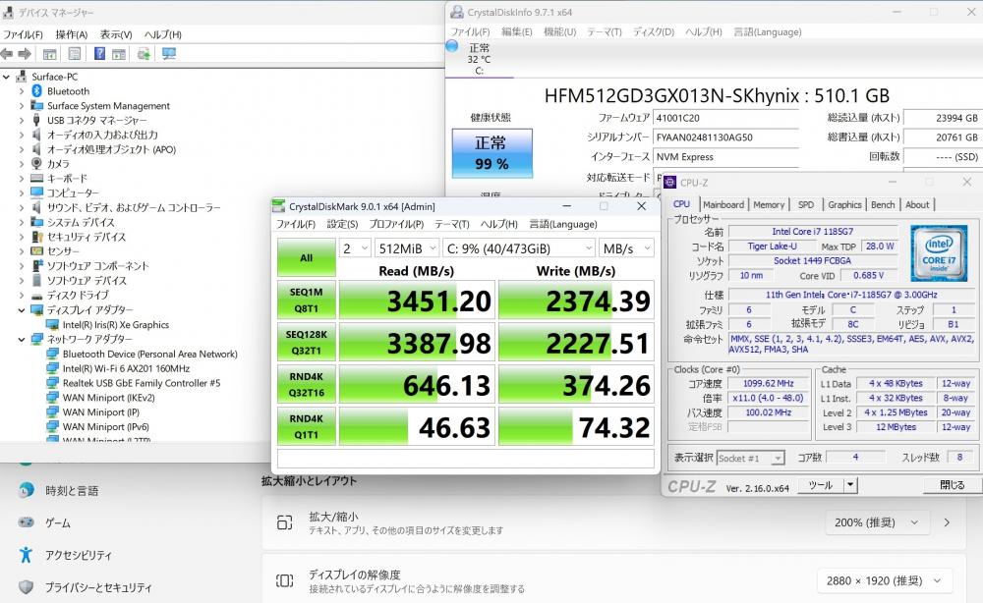Open ファイル(F) menu in Device Manager
This screenshot has width=983, height=603.
pos(23,34)
